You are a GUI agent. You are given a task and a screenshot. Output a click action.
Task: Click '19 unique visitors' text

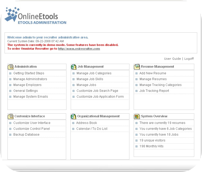click(x=152, y=140)
